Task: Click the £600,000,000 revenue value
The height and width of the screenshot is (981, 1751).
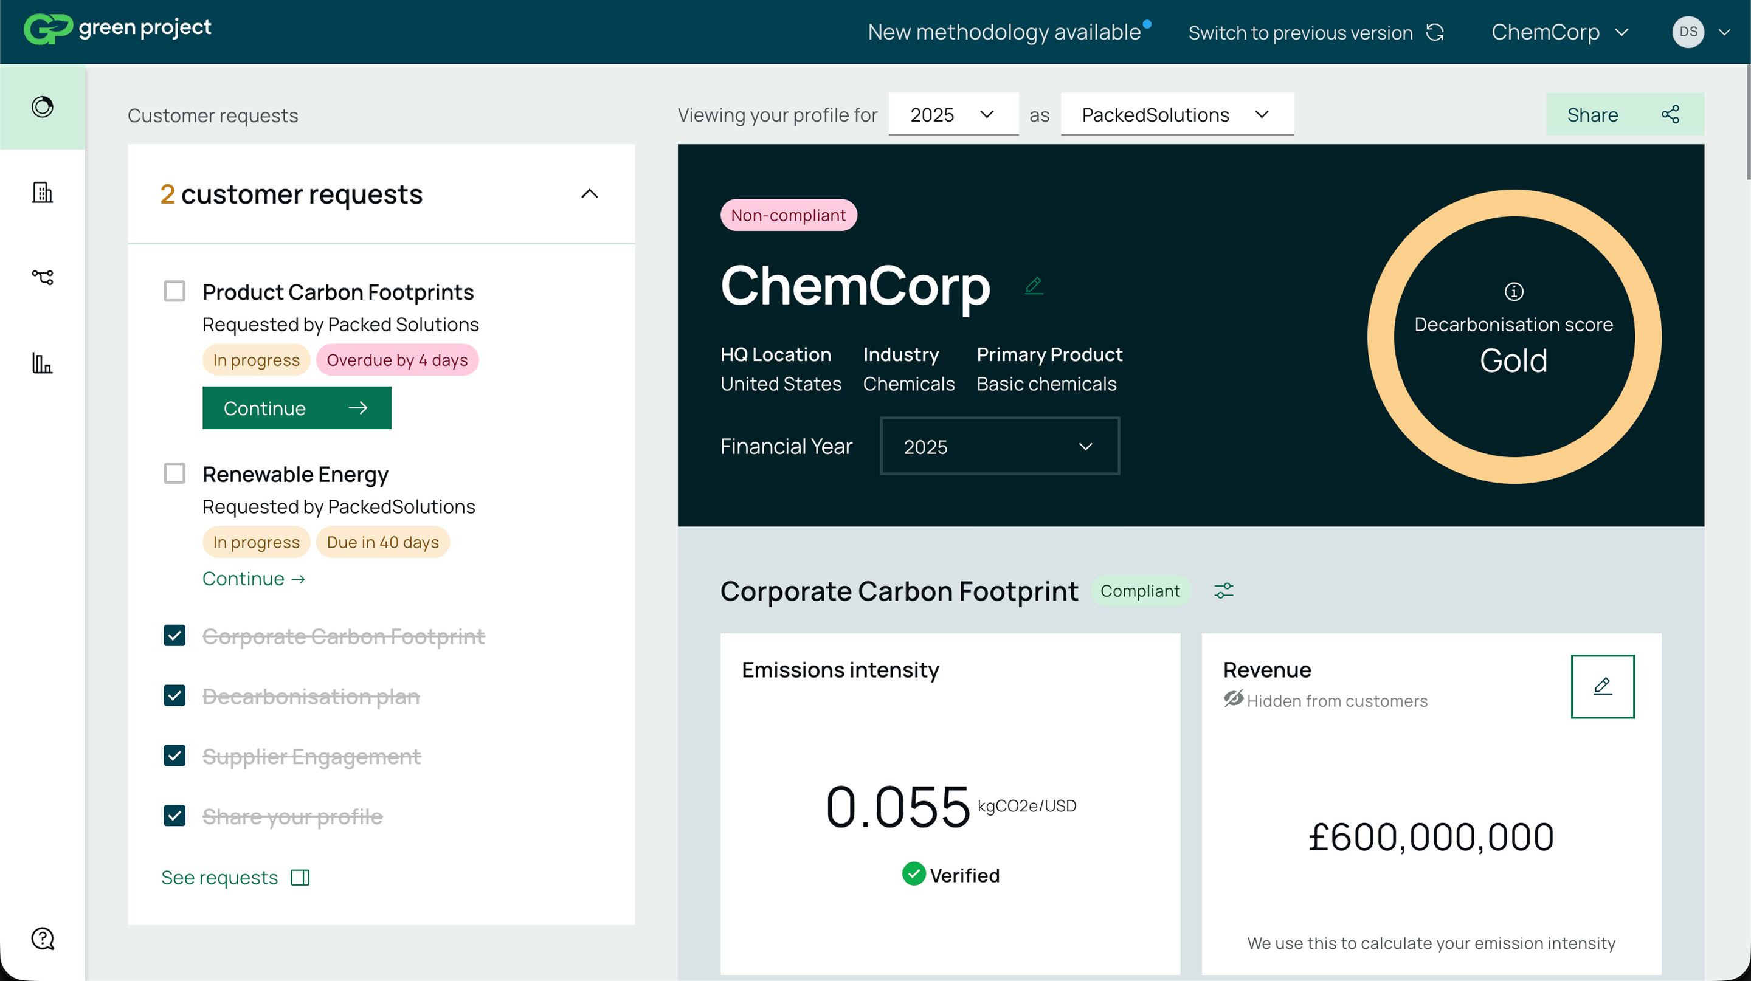Action: 1431,837
